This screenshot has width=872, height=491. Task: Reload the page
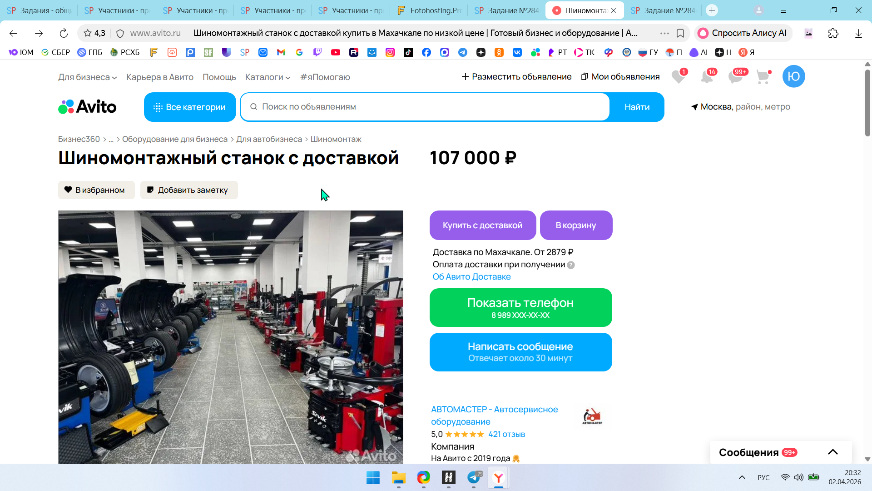(64, 33)
